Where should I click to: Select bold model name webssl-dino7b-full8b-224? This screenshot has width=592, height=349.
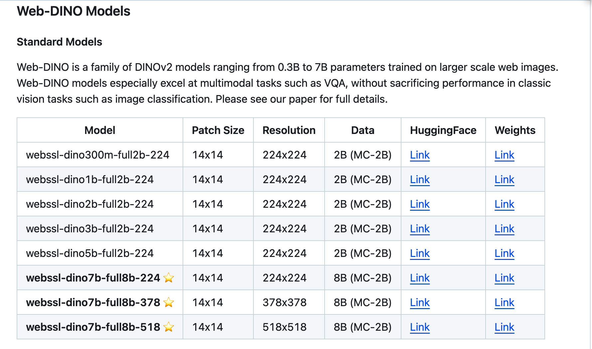pyautogui.click(x=93, y=278)
